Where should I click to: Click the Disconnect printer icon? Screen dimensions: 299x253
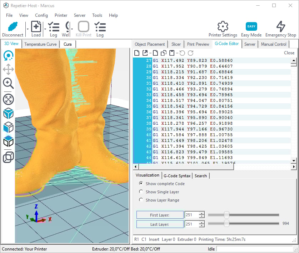(13, 27)
